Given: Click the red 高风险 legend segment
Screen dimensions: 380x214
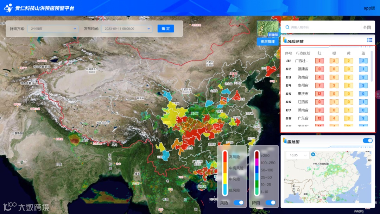Looking at the screenshot, I should (x=225, y=157).
